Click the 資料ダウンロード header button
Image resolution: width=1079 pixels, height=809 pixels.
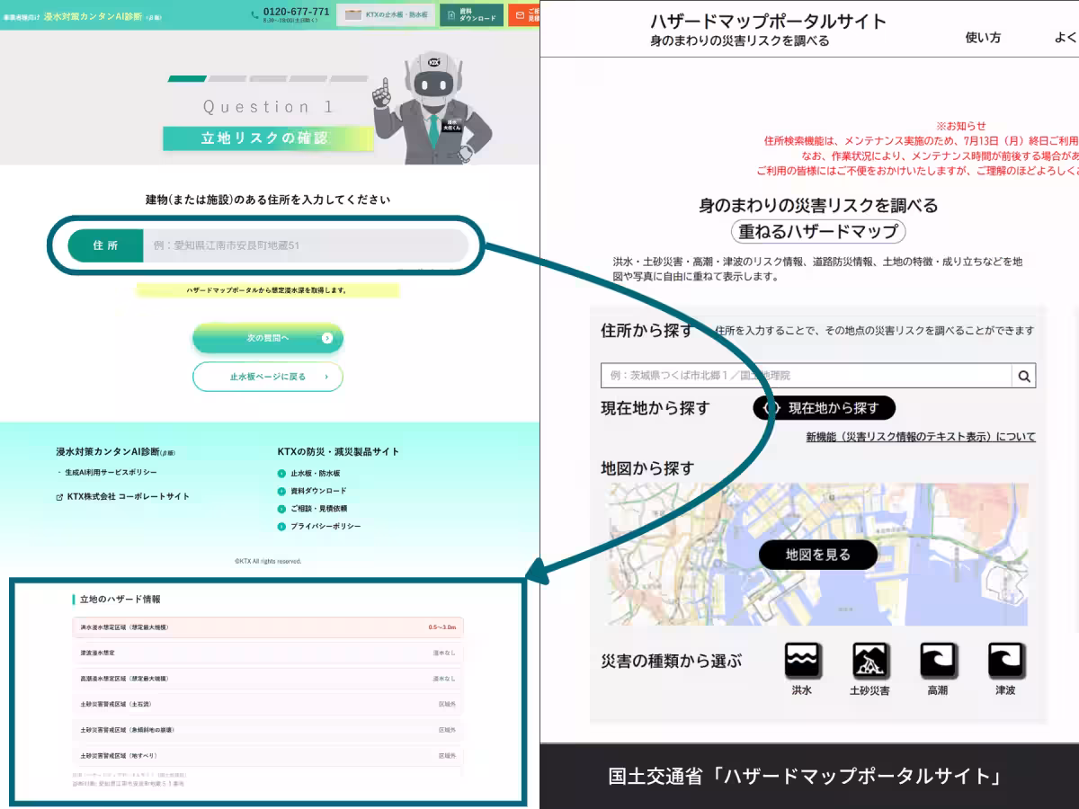(x=471, y=14)
